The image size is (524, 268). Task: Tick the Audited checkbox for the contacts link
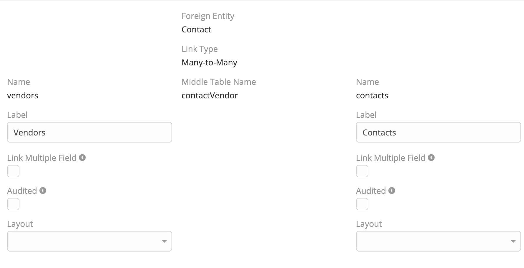[362, 204]
